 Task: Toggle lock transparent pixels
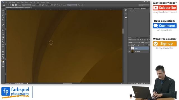point(132,45)
